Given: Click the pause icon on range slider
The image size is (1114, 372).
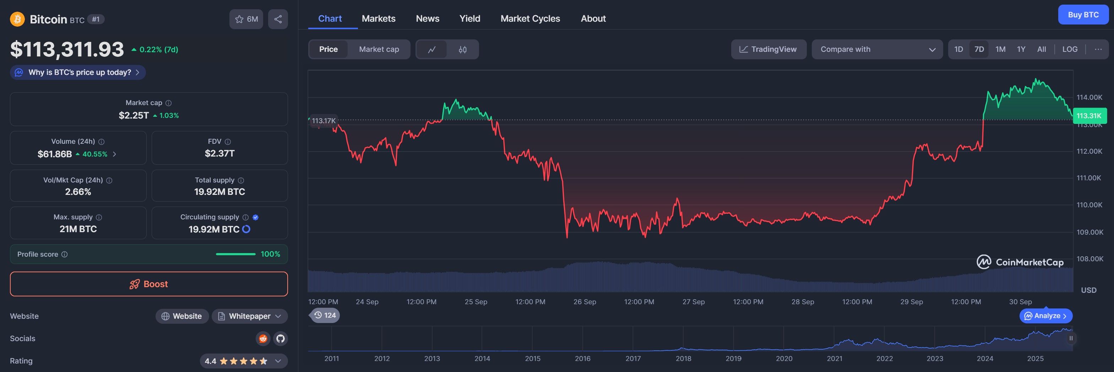Looking at the screenshot, I should (x=1071, y=338).
